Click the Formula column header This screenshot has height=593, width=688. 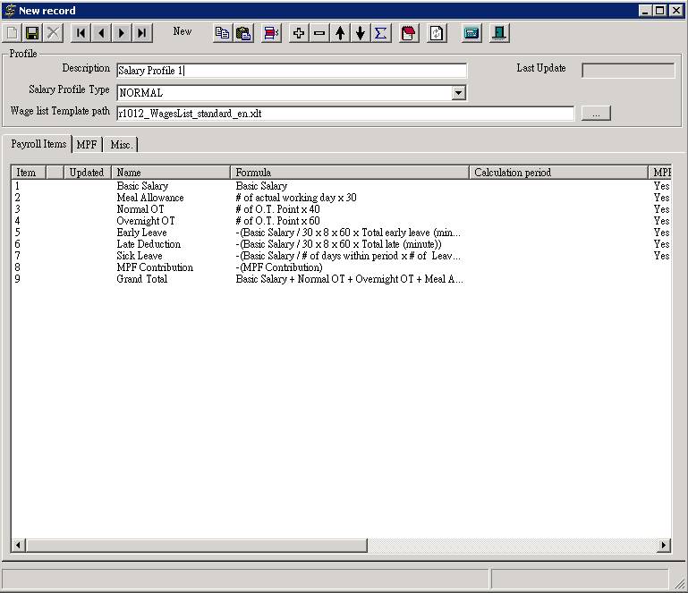click(349, 173)
